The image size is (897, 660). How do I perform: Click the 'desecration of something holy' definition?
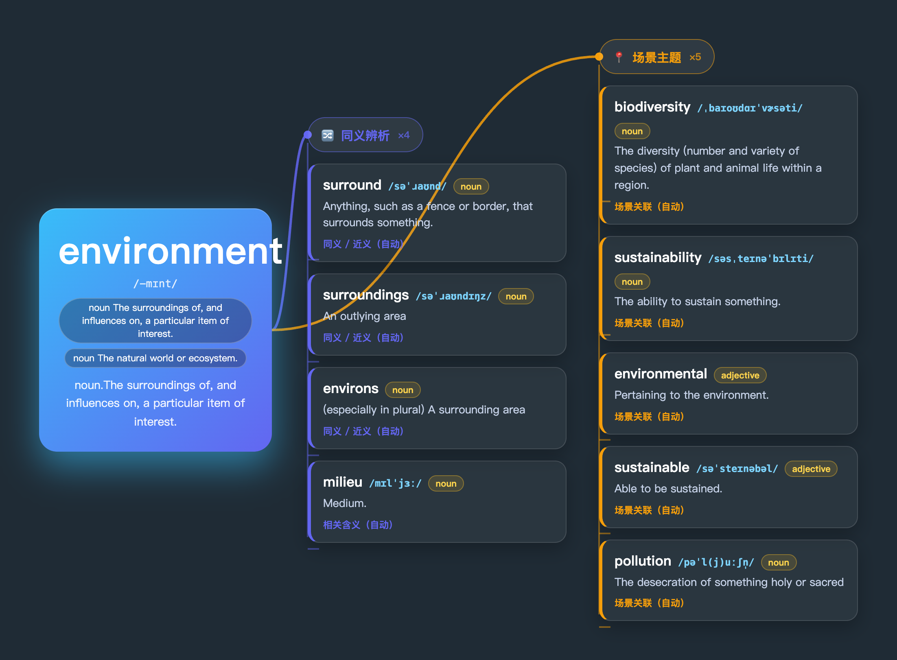pyautogui.click(x=729, y=582)
